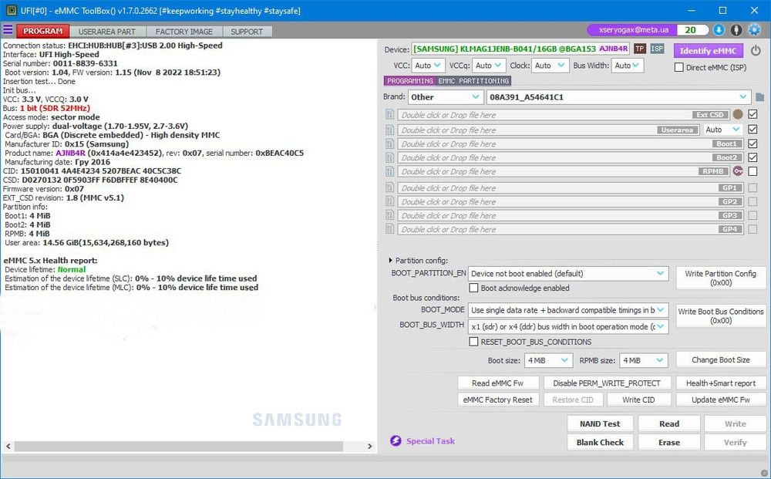
Task: Select the EMMC PARTITIONING sub-tab
Action: coord(473,81)
